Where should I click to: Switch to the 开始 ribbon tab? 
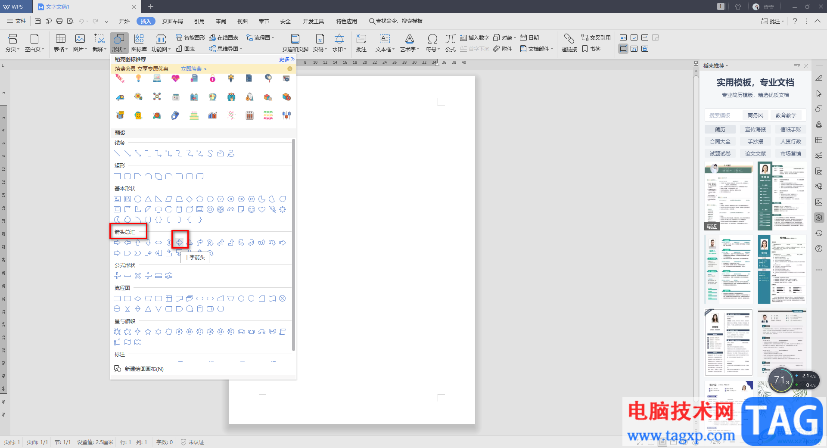pos(124,21)
